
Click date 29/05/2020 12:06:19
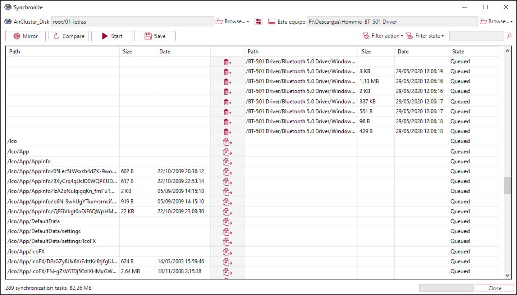point(420,71)
